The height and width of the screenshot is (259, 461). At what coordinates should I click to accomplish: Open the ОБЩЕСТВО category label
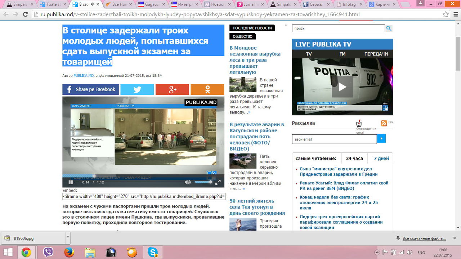pos(242,36)
